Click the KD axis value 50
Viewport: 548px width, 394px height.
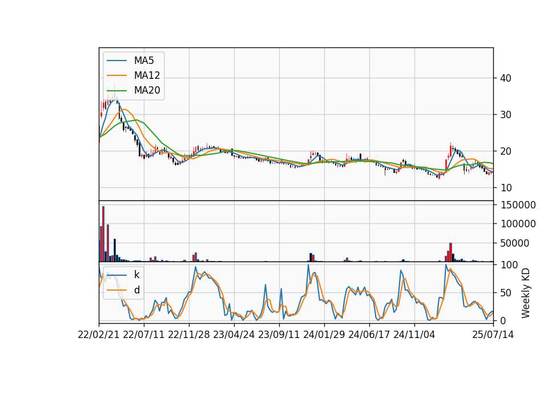pyautogui.click(x=506, y=293)
